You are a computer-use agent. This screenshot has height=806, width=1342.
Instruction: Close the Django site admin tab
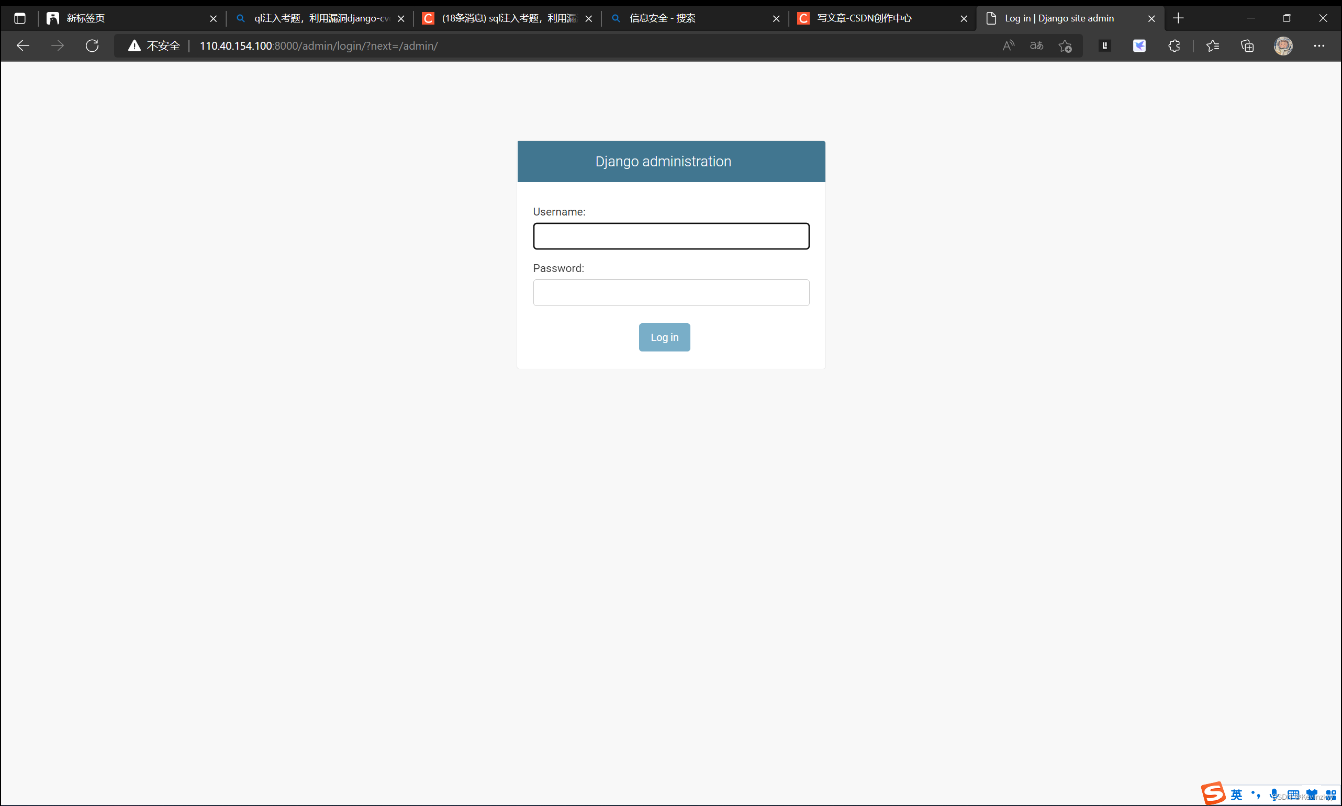(1151, 18)
